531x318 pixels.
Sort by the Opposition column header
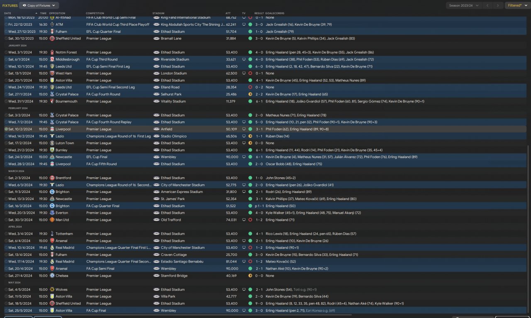click(57, 13)
